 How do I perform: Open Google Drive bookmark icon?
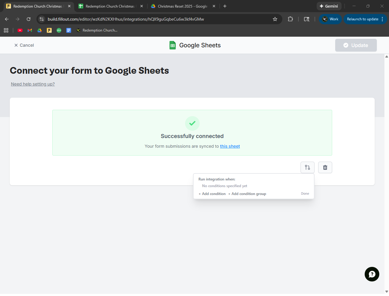(x=40, y=30)
